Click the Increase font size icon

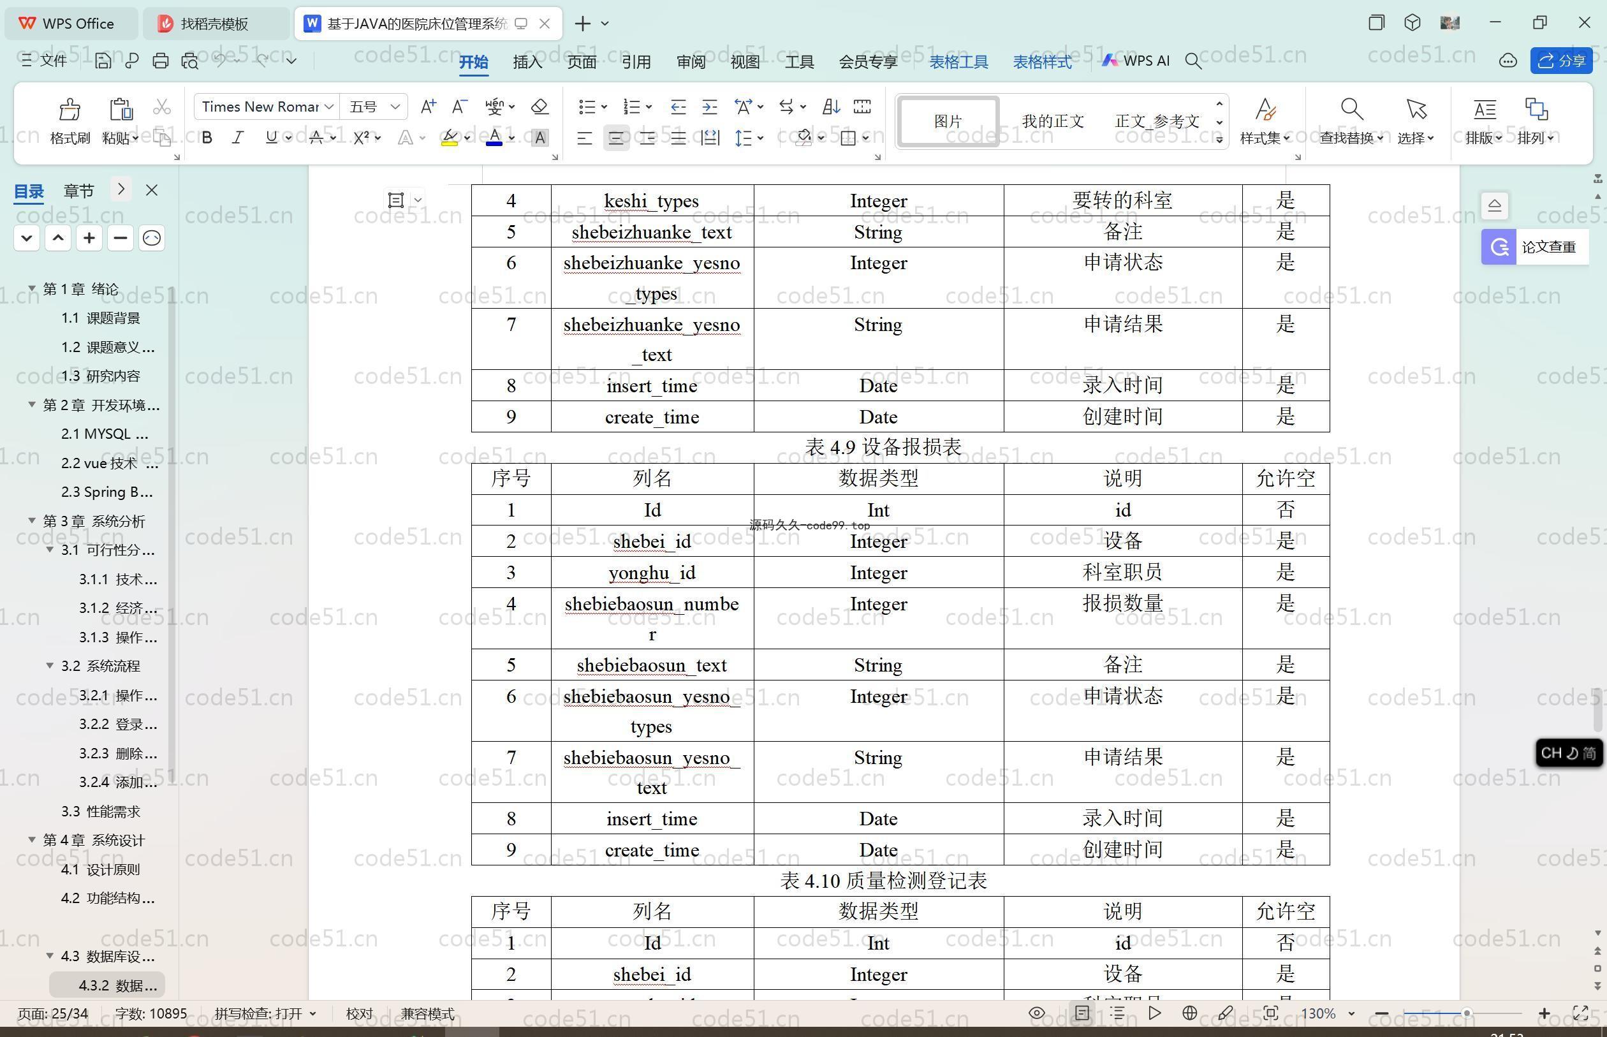click(x=428, y=107)
